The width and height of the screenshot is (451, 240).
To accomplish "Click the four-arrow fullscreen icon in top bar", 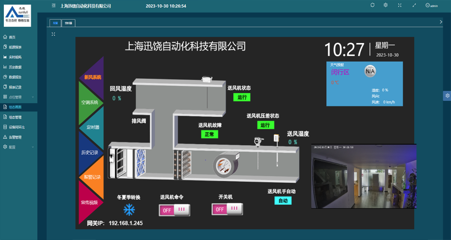I will pyautogui.click(x=399, y=5).
